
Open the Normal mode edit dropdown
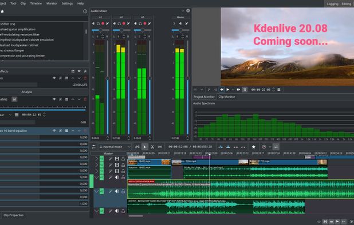coord(115,147)
